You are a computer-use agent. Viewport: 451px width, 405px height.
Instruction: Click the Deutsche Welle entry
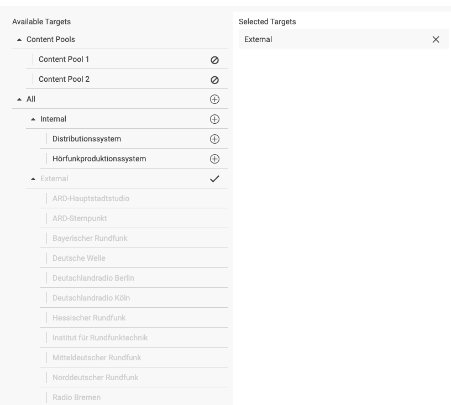coord(78,258)
